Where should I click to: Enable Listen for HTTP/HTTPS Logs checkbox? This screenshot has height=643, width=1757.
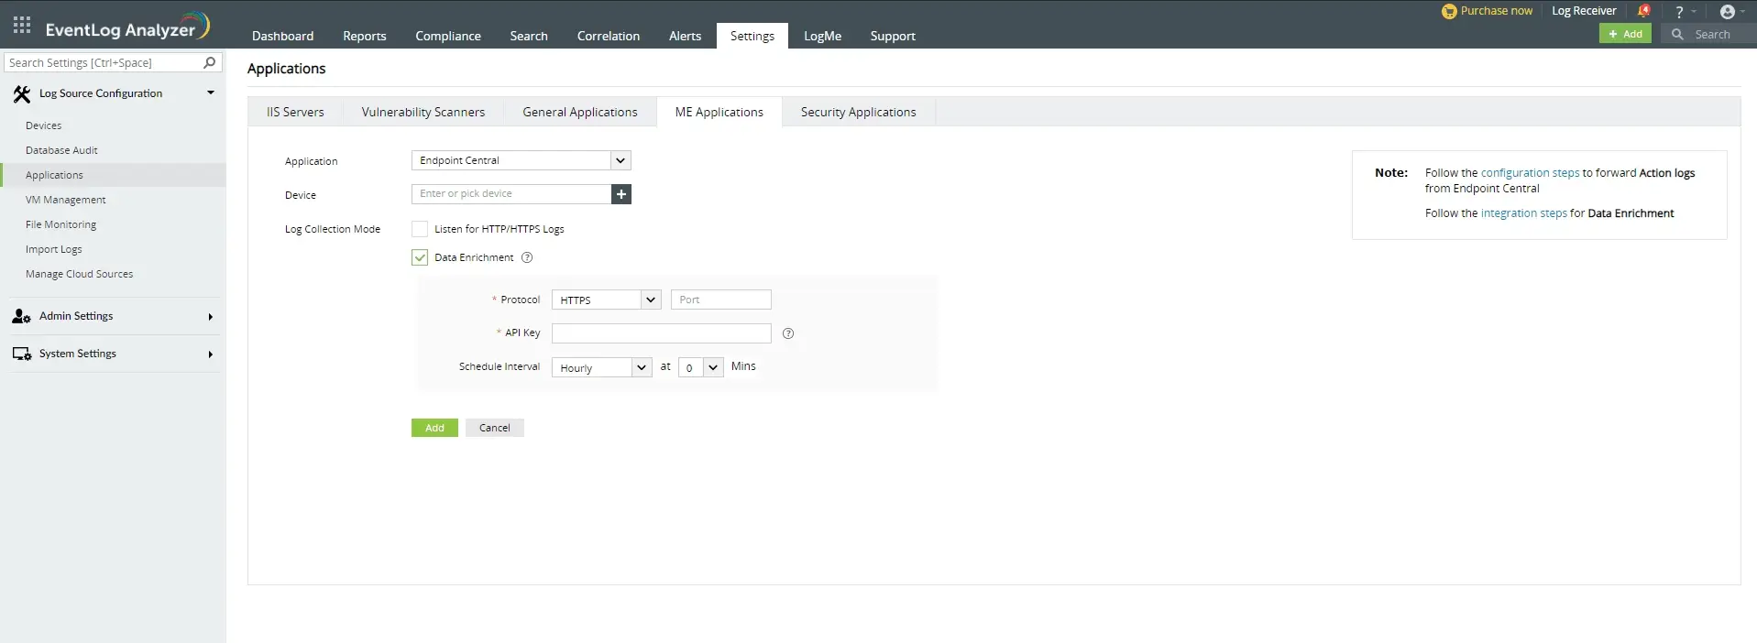[x=420, y=229]
